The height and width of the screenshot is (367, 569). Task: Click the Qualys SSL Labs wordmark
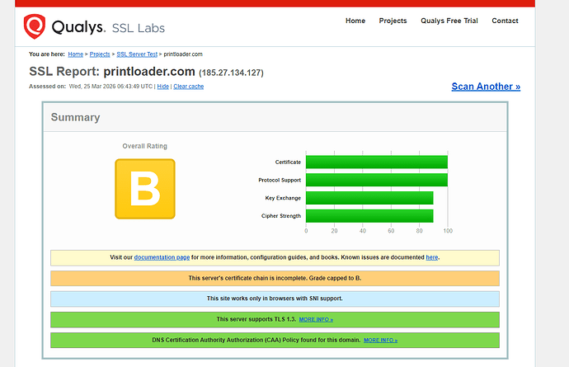(108, 27)
